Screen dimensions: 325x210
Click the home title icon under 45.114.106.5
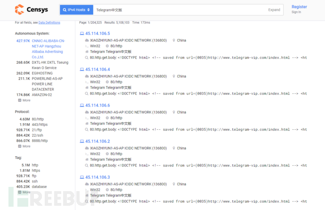[87, 51]
